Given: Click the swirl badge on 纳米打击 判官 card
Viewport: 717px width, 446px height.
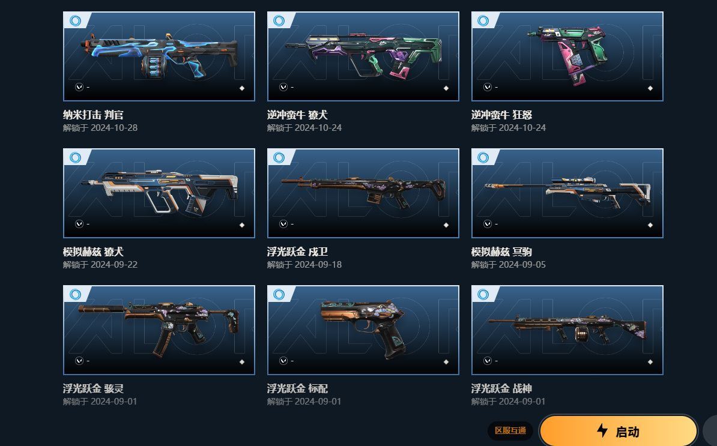Looking at the screenshot, I should [x=76, y=20].
